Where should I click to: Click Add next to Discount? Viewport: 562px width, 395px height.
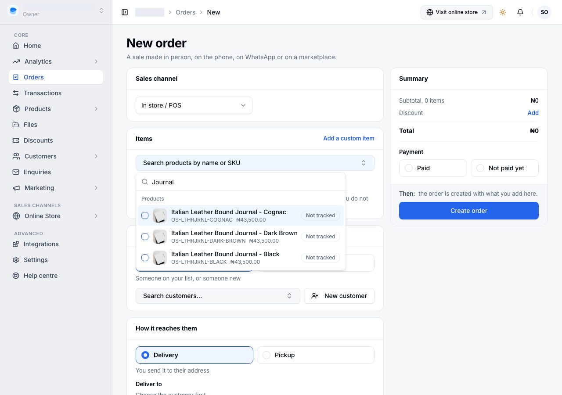533,113
